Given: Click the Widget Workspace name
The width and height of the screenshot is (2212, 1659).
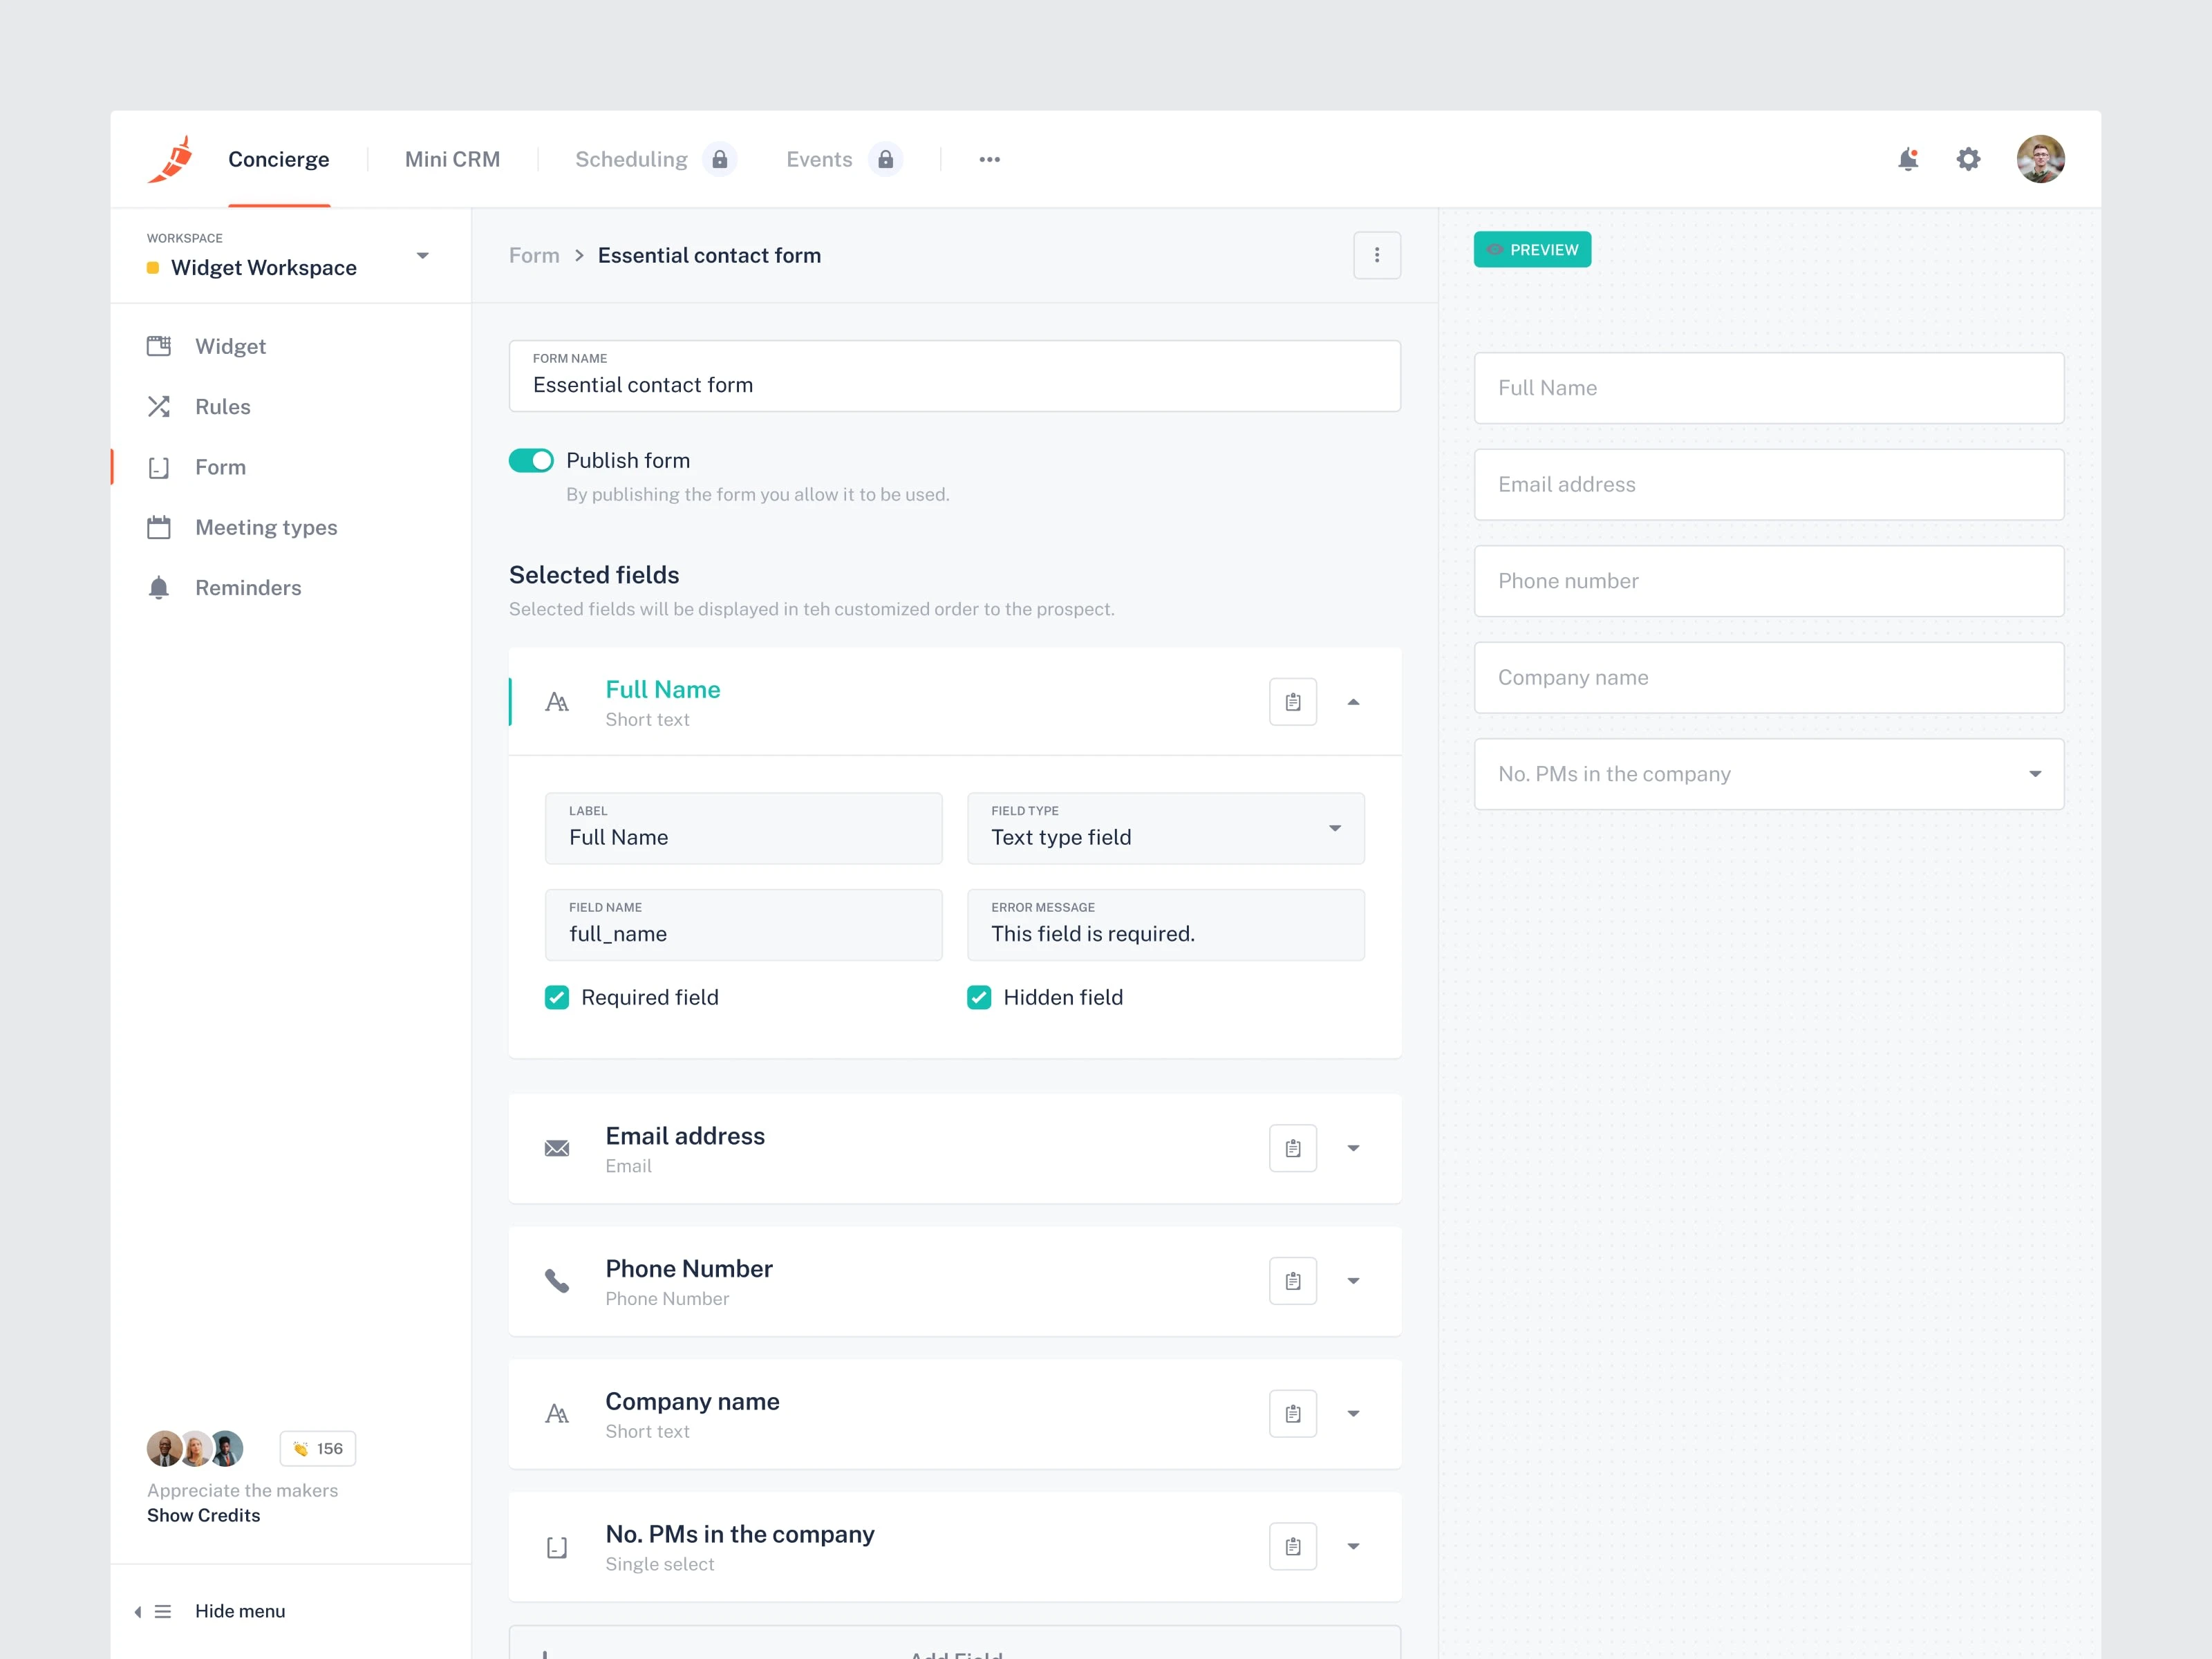Looking at the screenshot, I should click(x=264, y=268).
